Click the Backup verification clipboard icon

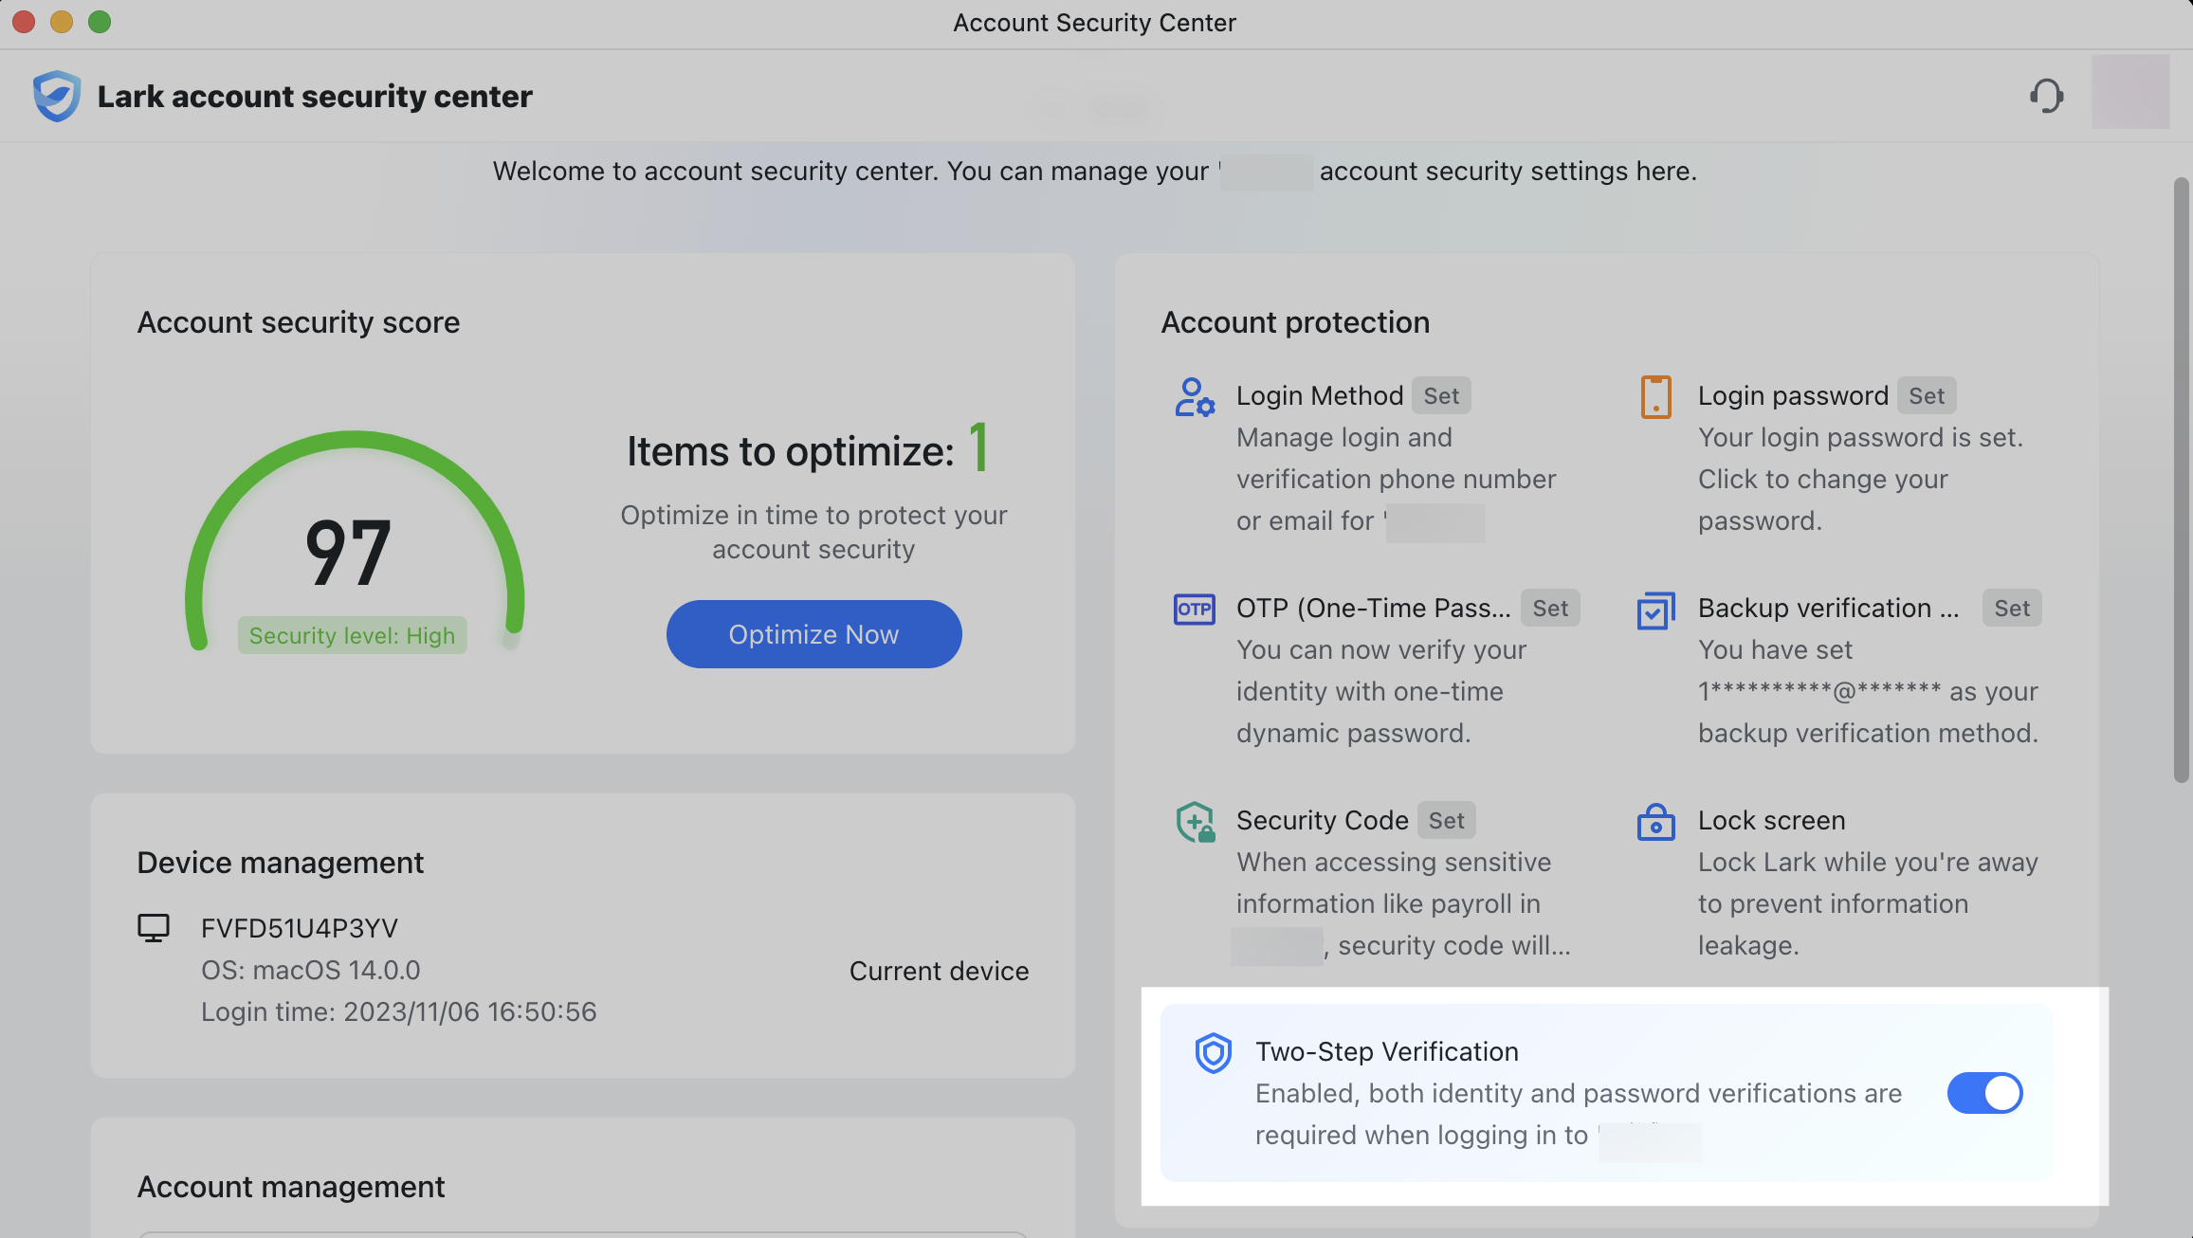pos(1655,611)
